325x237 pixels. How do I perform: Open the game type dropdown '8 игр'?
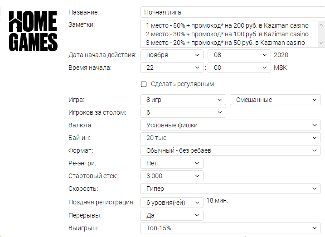(x=183, y=100)
